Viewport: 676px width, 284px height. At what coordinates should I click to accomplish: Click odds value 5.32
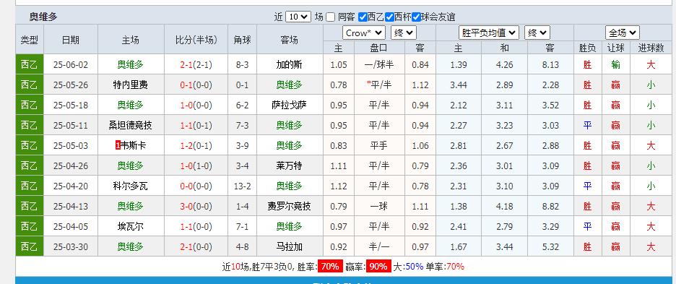tap(550, 247)
